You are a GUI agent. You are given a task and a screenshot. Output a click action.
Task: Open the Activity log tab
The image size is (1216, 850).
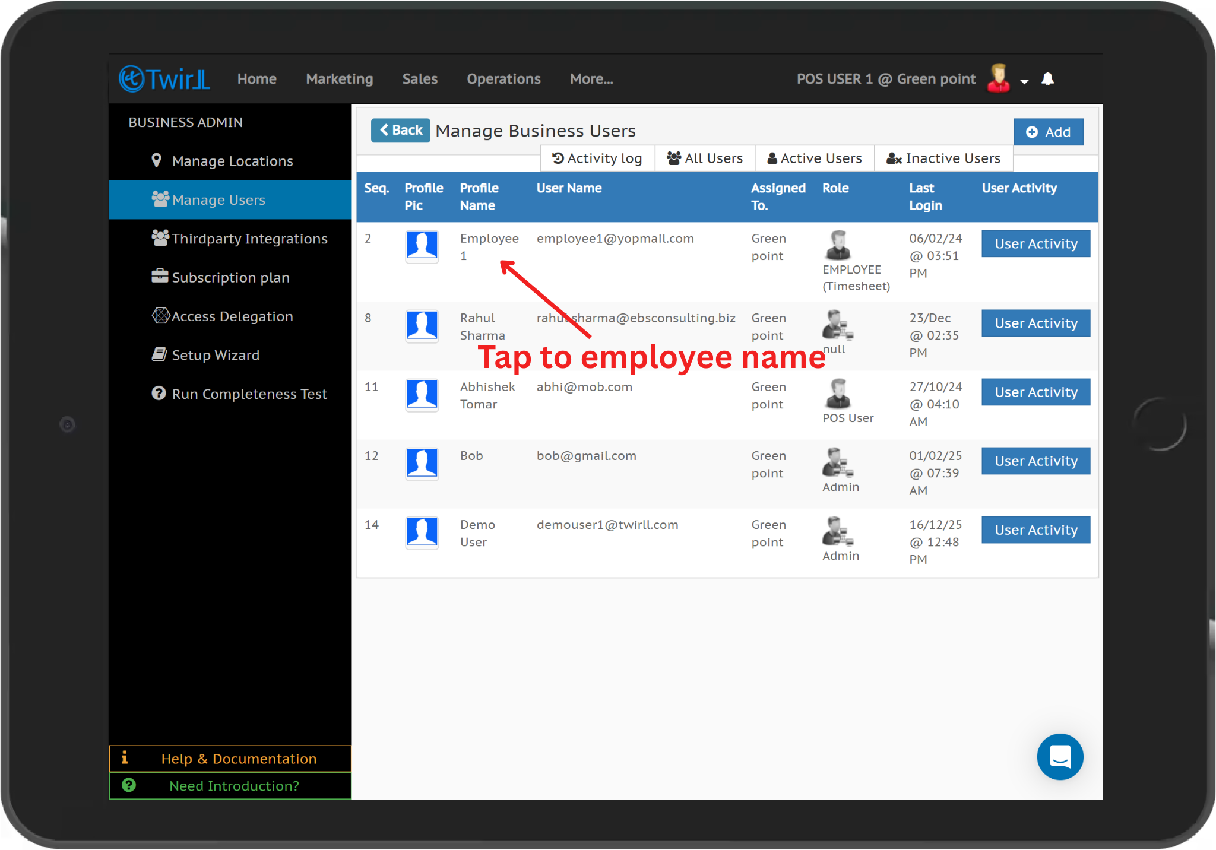[x=597, y=158]
